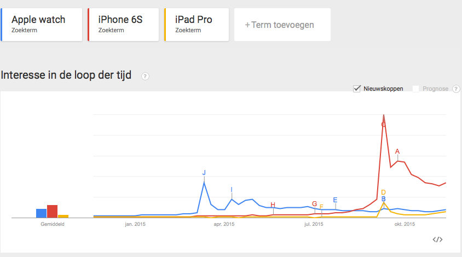Click the red iPhone 6S average bar
The height and width of the screenshot is (257, 462).
coord(52,211)
